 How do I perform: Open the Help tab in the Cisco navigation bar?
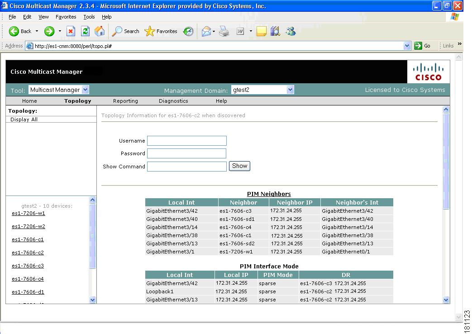[221, 101]
